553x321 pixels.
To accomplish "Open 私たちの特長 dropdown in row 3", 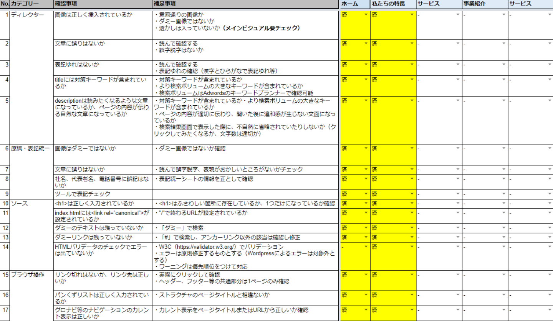I will (412, 65).
